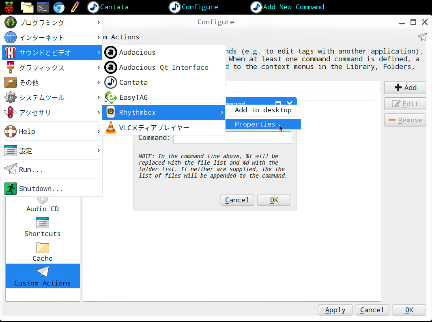432x322 pixels.
Task: Expand the アクセサリ submenu arrow
Action: 98,112
